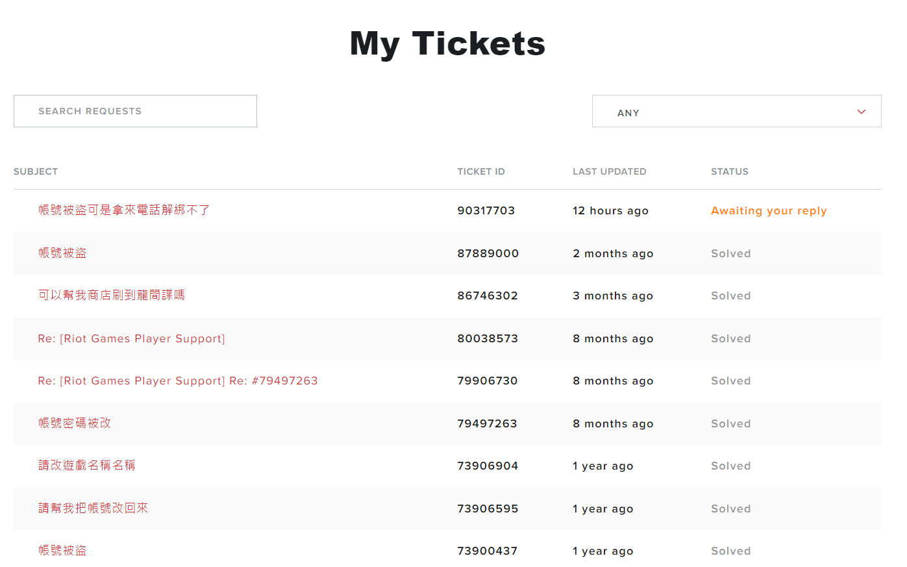Viewport: 907px width, 567px height.
Task: Click the Status column header
Action: [730, 171]
